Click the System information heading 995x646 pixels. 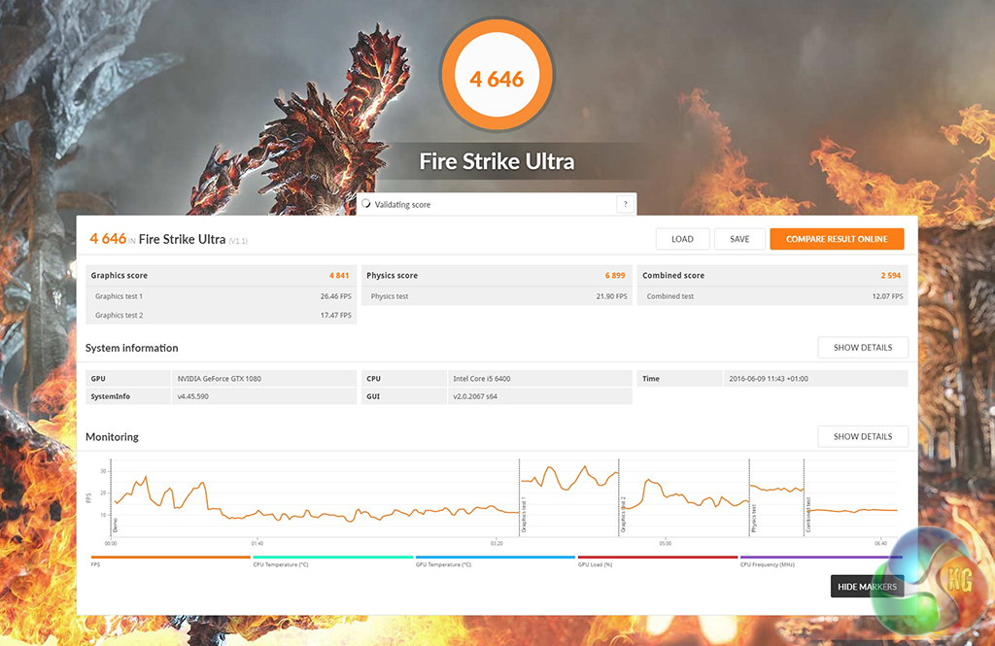(131, 348)
